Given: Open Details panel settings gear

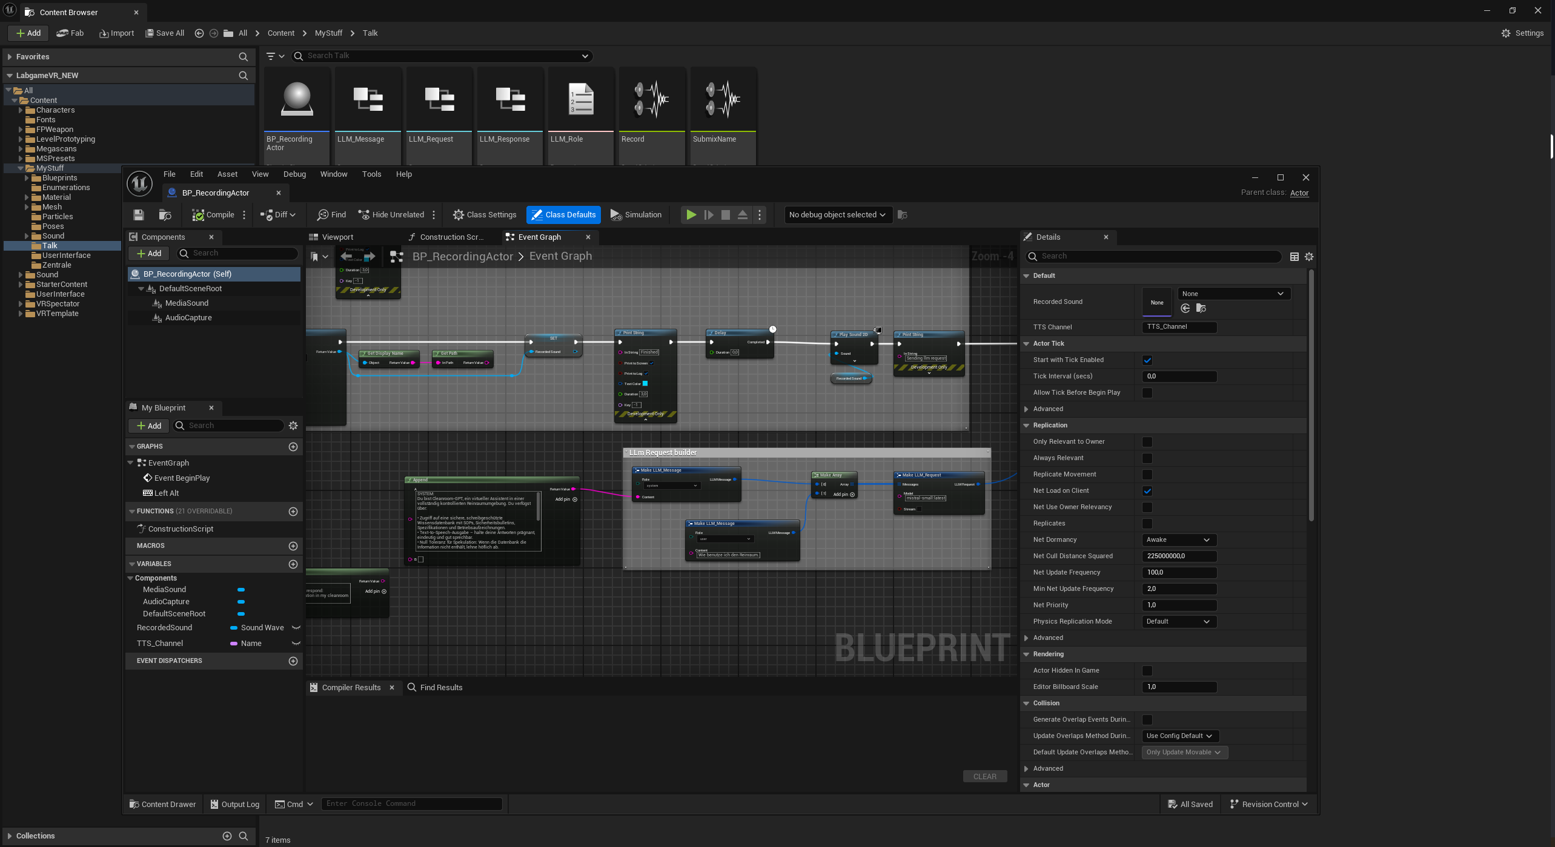Looking at the screenshot, I should (1309, 257).
